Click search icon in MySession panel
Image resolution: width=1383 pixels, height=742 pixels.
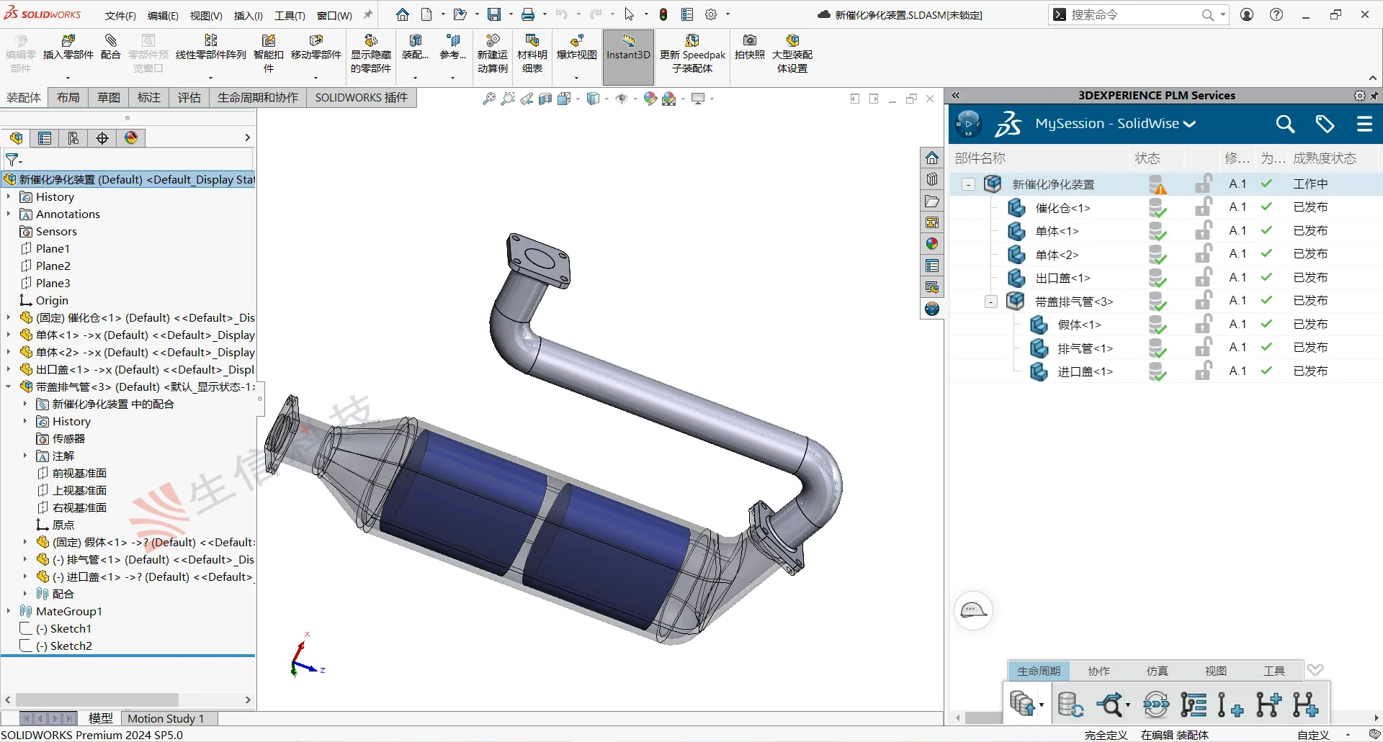coord(1285,124)
